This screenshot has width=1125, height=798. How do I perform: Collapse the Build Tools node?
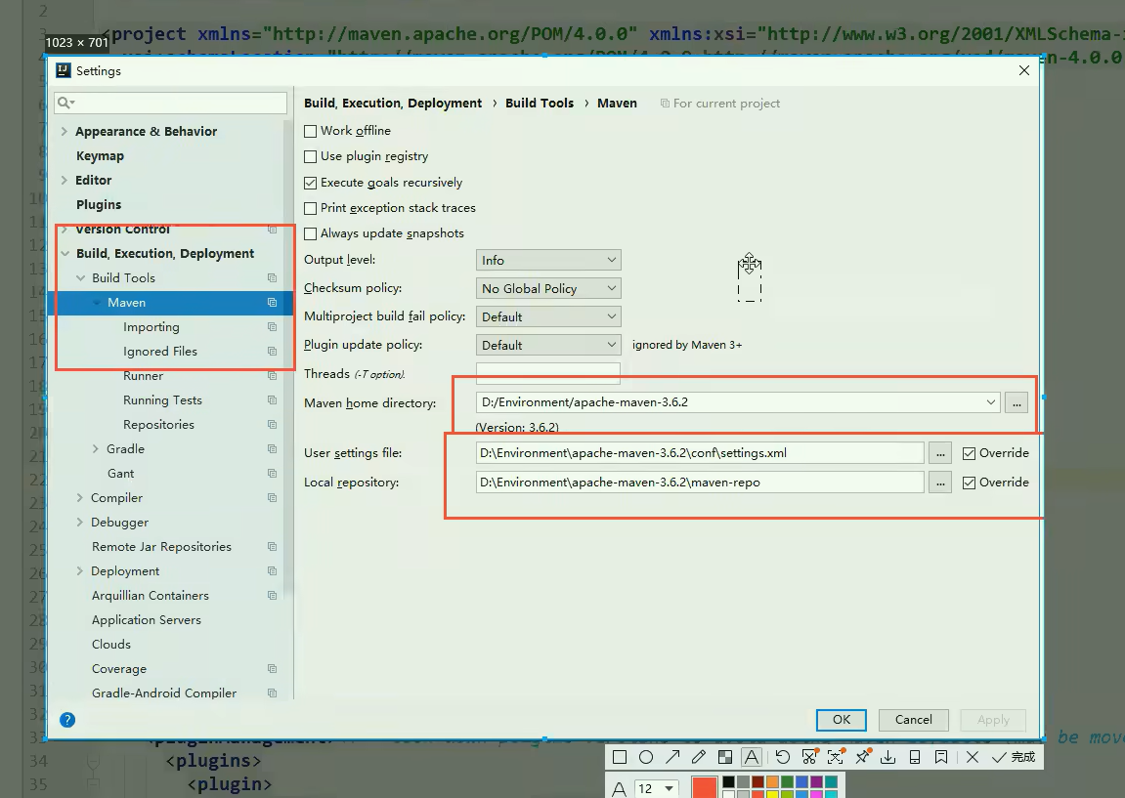80,278
